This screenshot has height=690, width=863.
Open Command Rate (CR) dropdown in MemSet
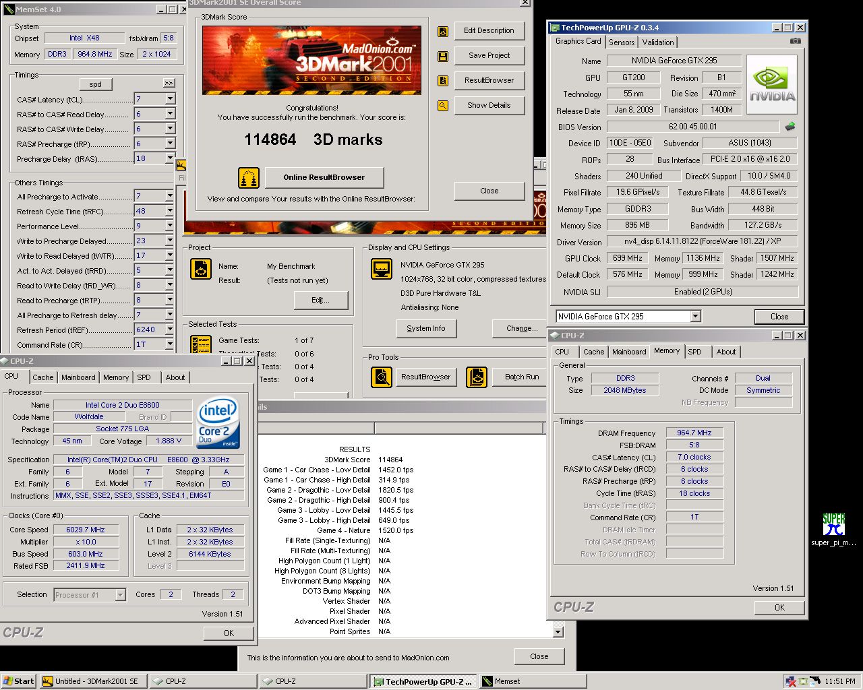[170, 344]
